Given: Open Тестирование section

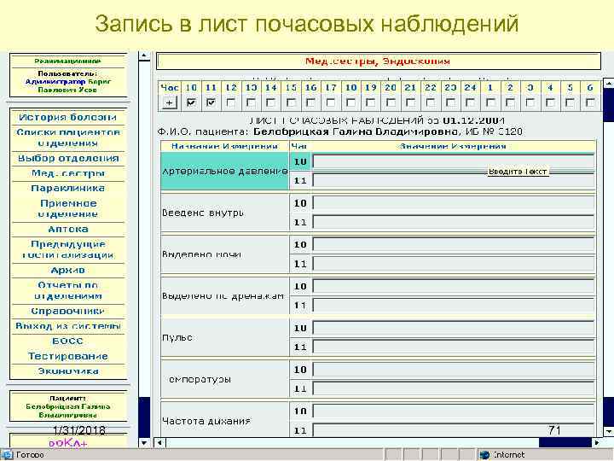Looking at the screenshot, I should coord(68,356).
